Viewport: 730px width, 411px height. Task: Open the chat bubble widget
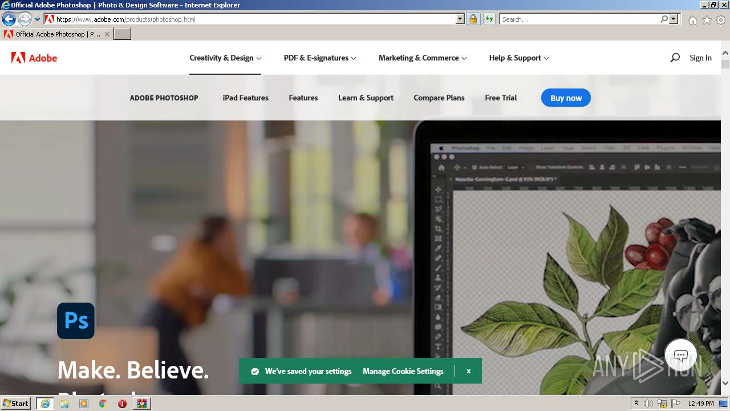680,355
